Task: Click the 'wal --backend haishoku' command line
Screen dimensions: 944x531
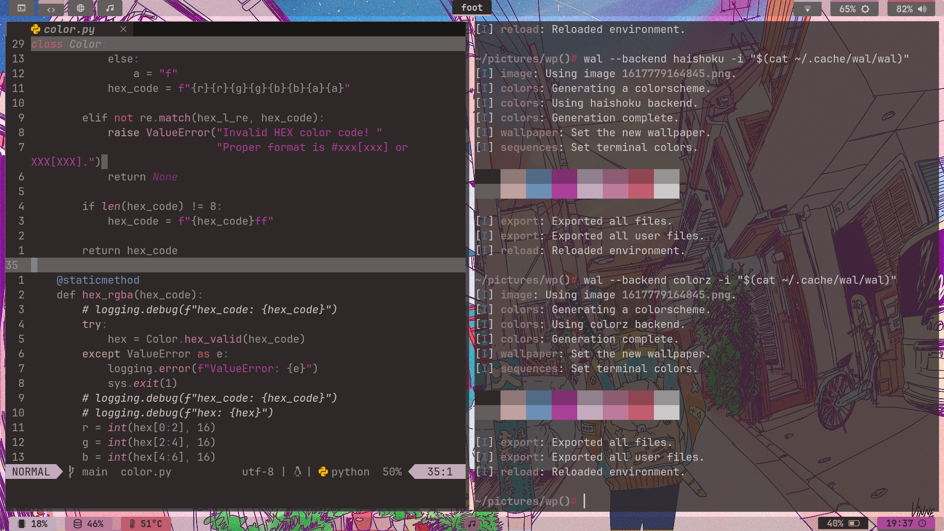Action: tap(746, 59)
